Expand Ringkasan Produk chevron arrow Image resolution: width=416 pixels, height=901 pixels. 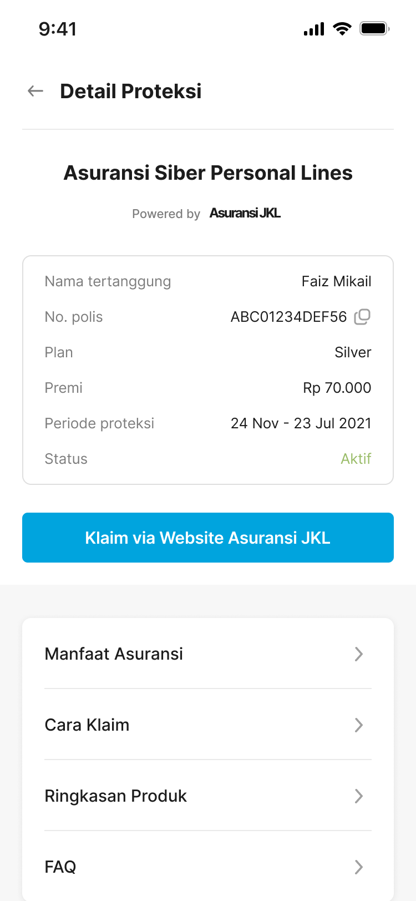coord(359,796)
